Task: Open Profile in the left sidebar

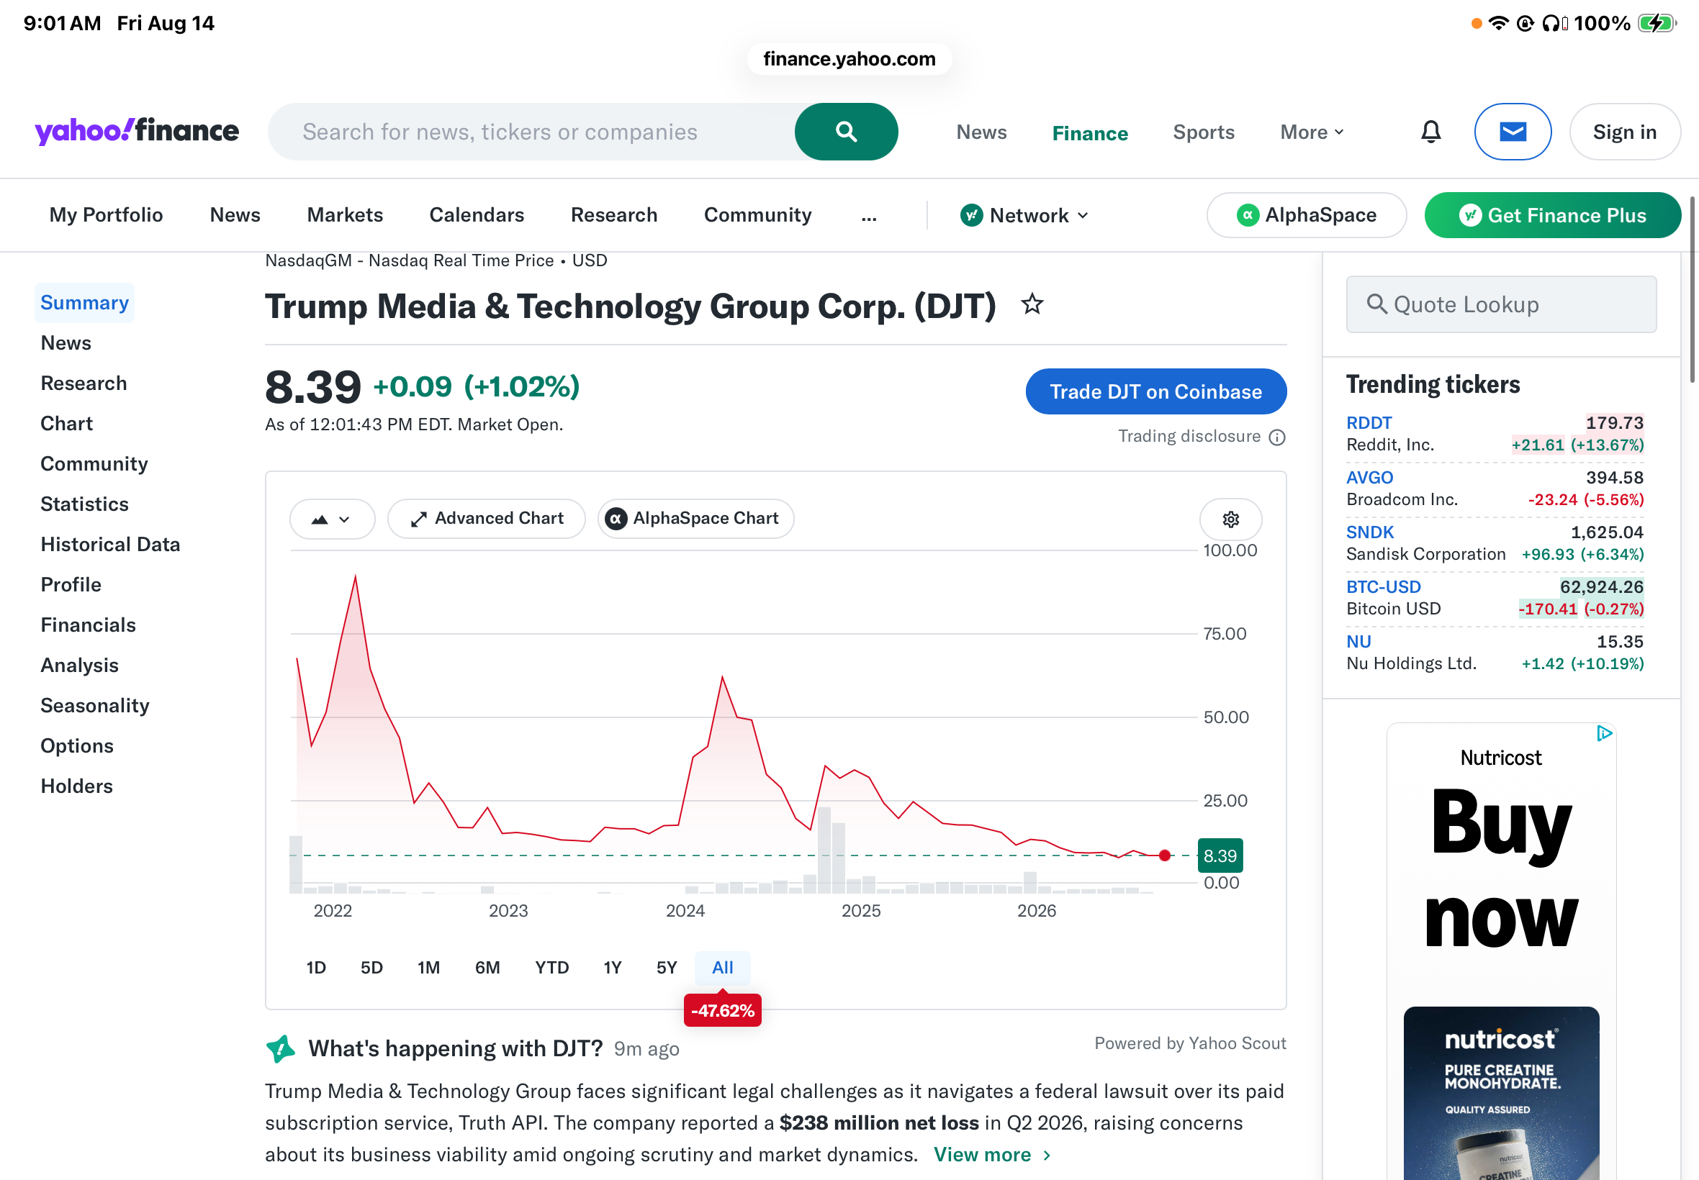Action: coord(71,585)
